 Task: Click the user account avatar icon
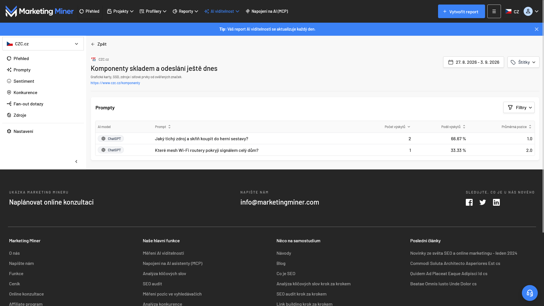[x=528, y=11]
